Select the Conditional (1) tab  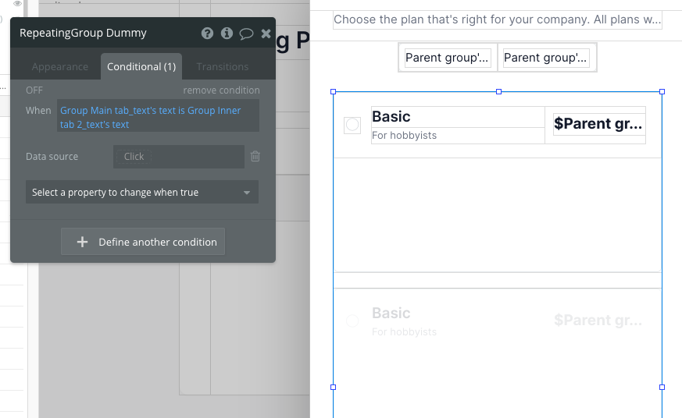141,67
